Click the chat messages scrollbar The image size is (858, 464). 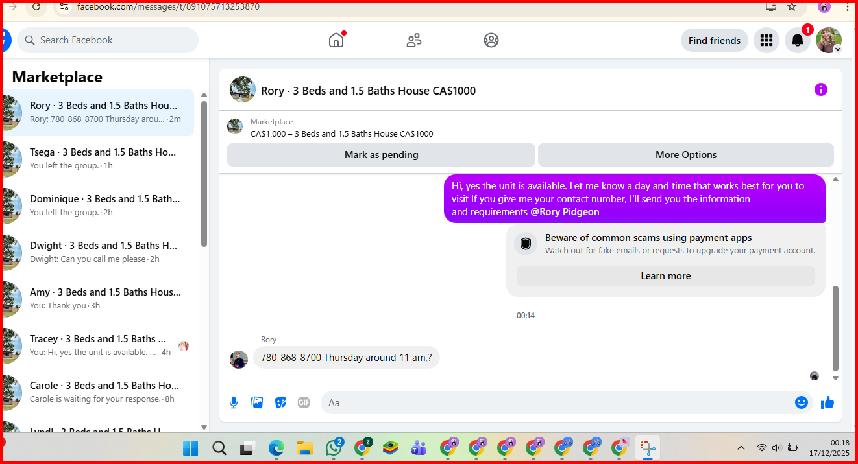[x=835, y=327]
